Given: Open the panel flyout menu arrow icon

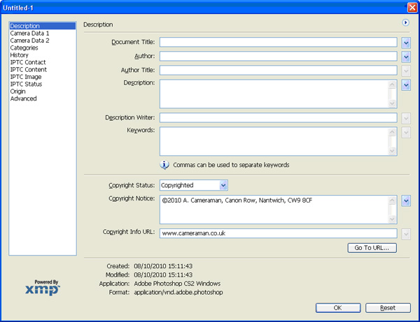Looking at the screenshot, I should pos(405,23).
